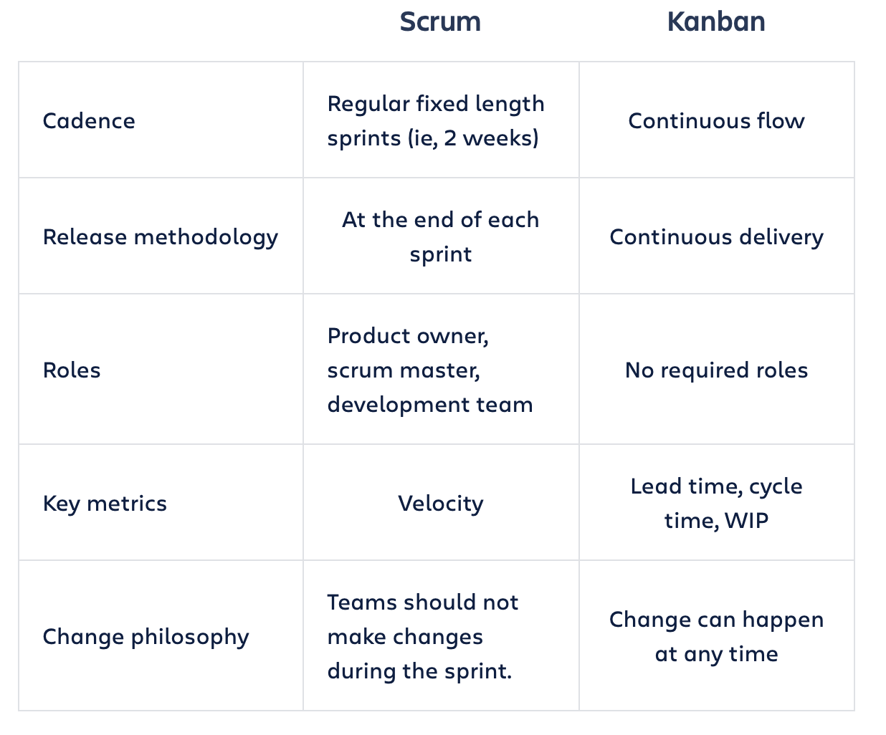Select the Cadence row label
The width and height of the screenshot is (886, 735).
pos(89,120)
